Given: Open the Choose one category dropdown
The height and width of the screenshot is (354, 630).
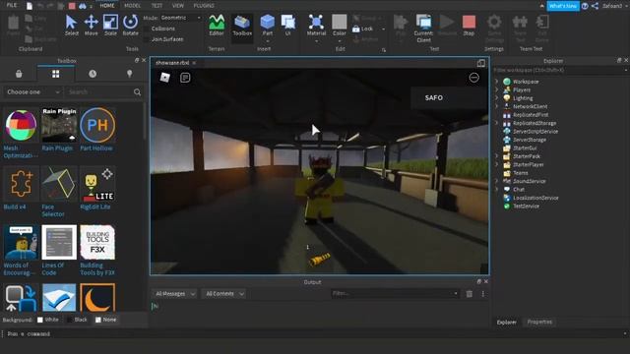Looking at the screenshot, I should 32,92.
